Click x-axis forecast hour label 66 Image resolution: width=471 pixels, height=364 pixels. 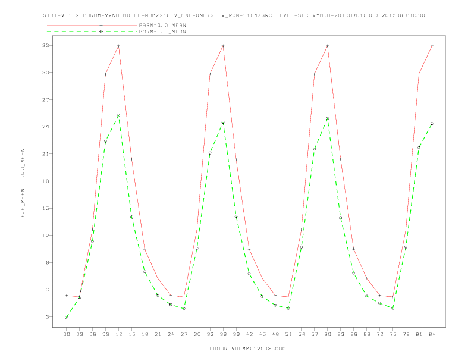(x=354, y=334)
